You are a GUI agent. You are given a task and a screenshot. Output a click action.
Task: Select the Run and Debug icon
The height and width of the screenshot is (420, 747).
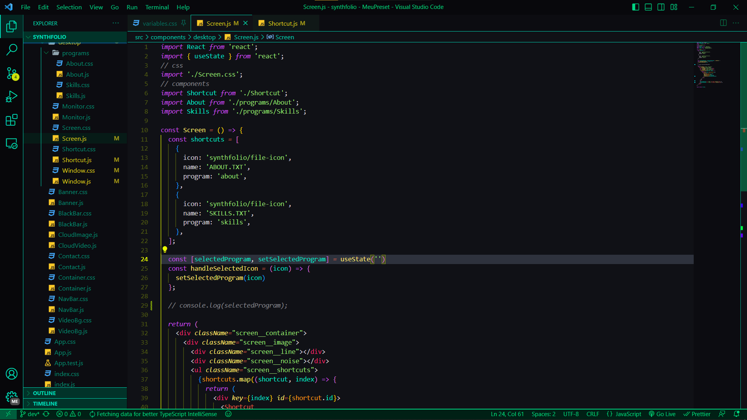point(11,96)
